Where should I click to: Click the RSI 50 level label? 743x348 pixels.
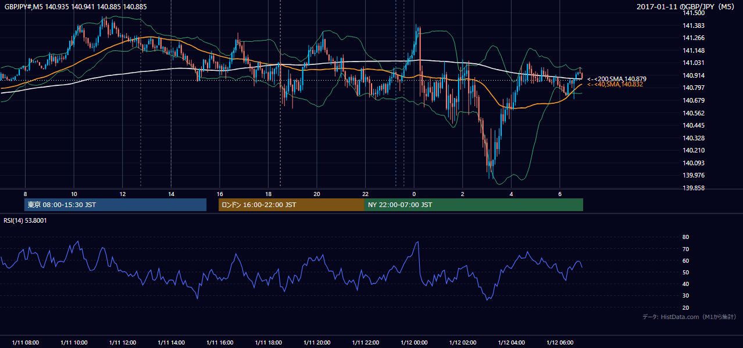click(x=685, y=272)
